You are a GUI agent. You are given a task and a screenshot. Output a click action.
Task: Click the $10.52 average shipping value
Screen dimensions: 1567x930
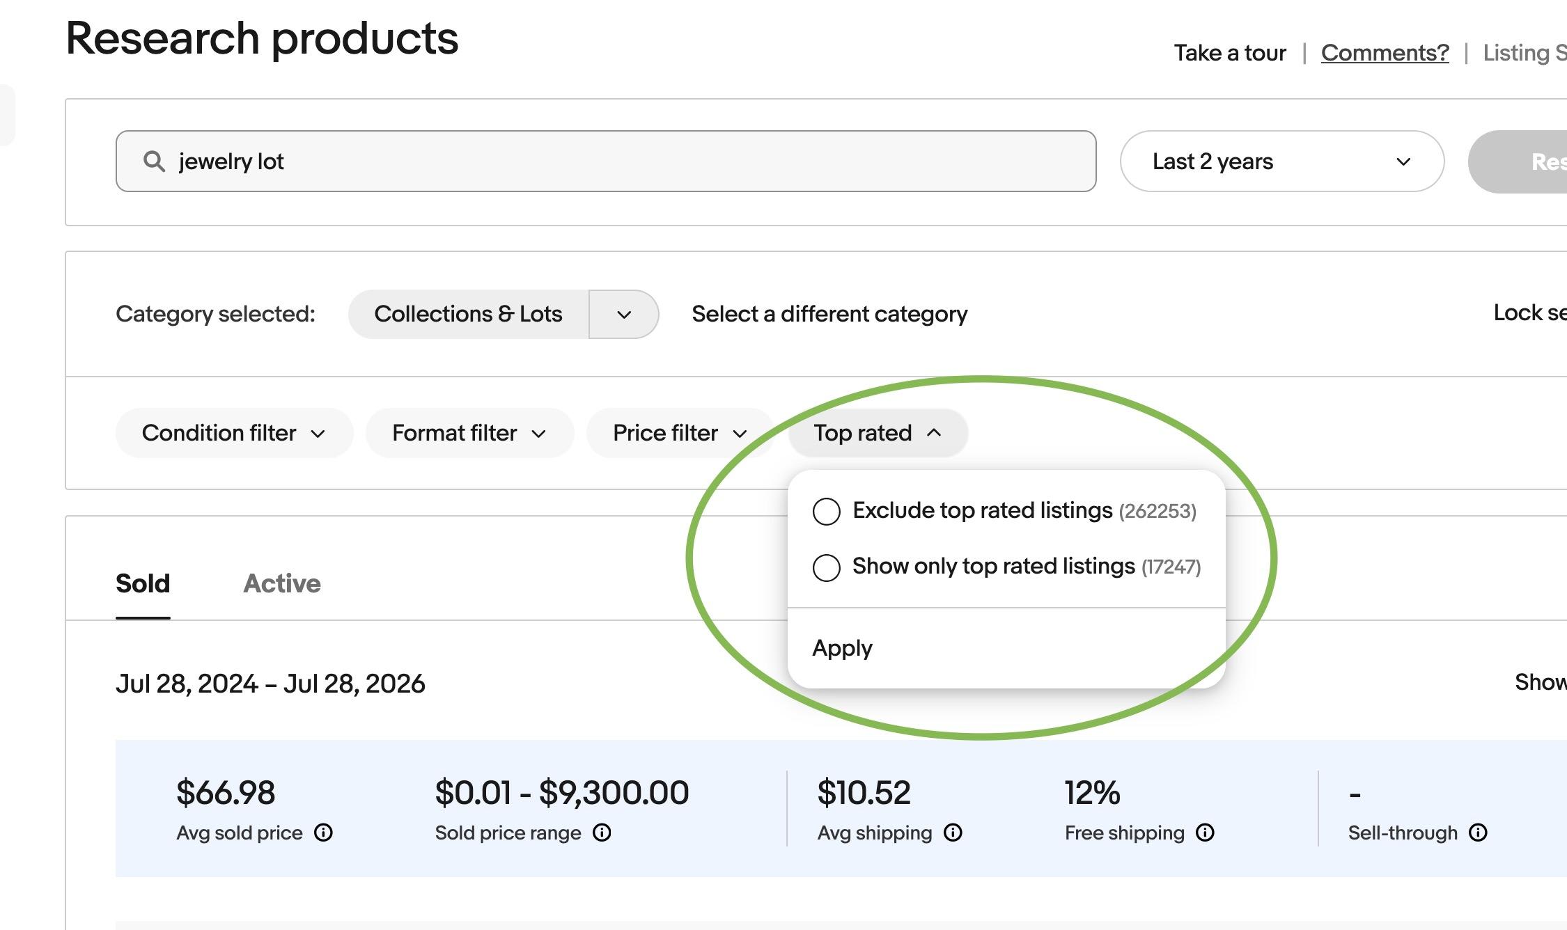(864, 793)
